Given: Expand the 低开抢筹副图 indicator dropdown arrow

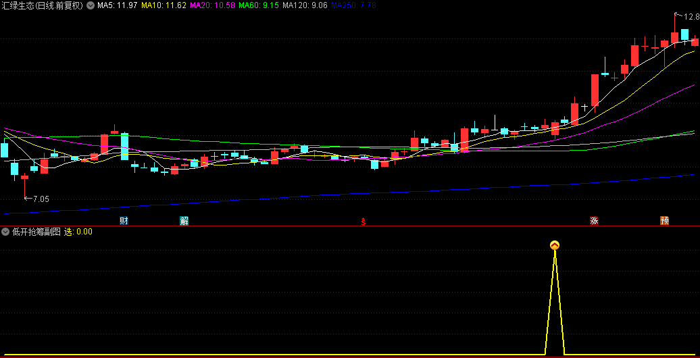Looking at the screenshot, I should pyautogui.click(x=5, y=232).
